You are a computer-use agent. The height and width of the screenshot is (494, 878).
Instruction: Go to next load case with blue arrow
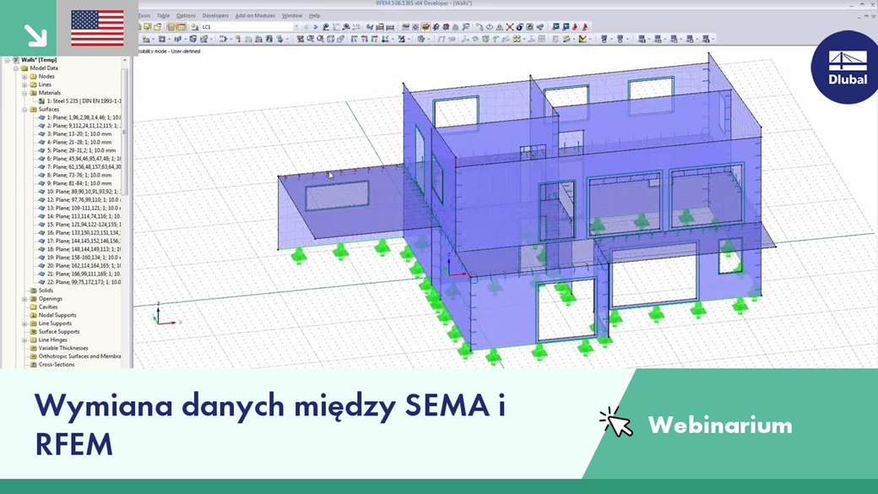316,27
